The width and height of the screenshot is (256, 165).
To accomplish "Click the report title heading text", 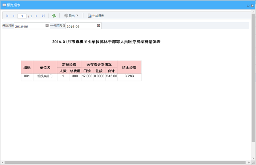I will [x=106, y=42].
